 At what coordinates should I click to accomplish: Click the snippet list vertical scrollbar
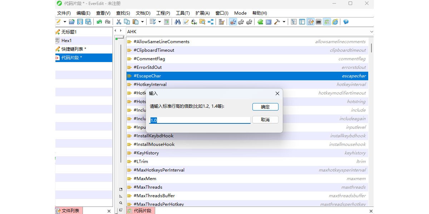pos(371,48)
